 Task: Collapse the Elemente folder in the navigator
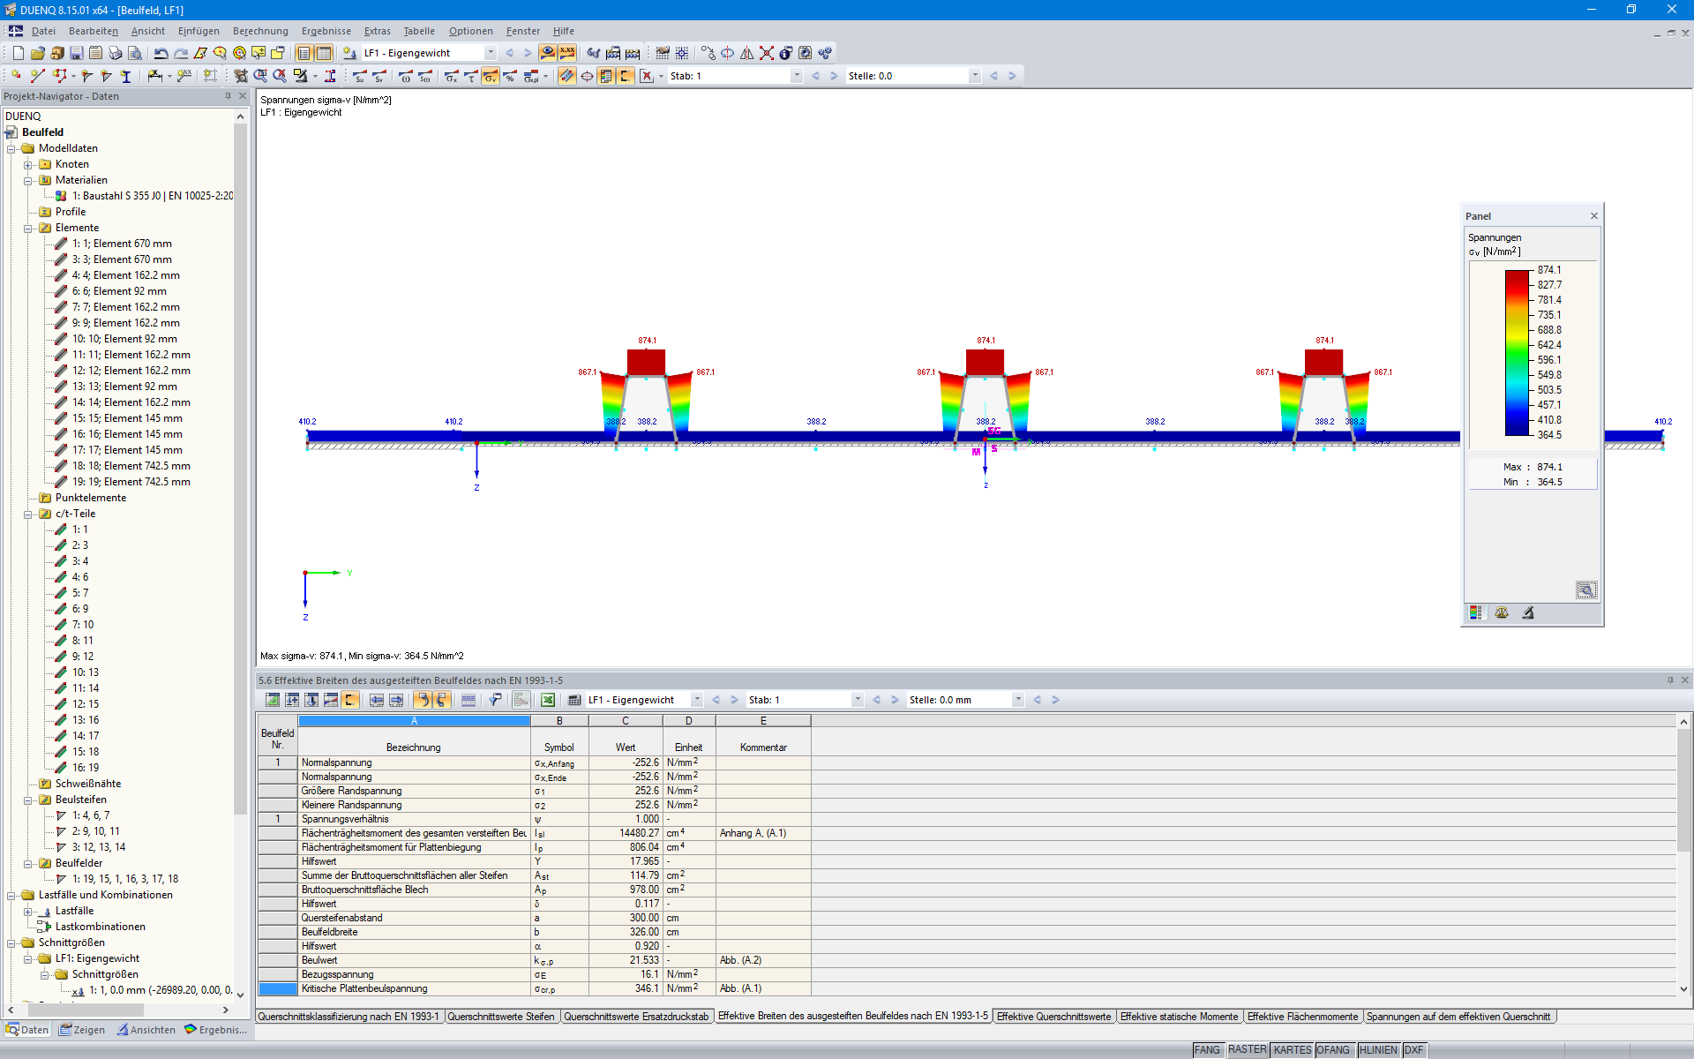[x=28, y=227]
